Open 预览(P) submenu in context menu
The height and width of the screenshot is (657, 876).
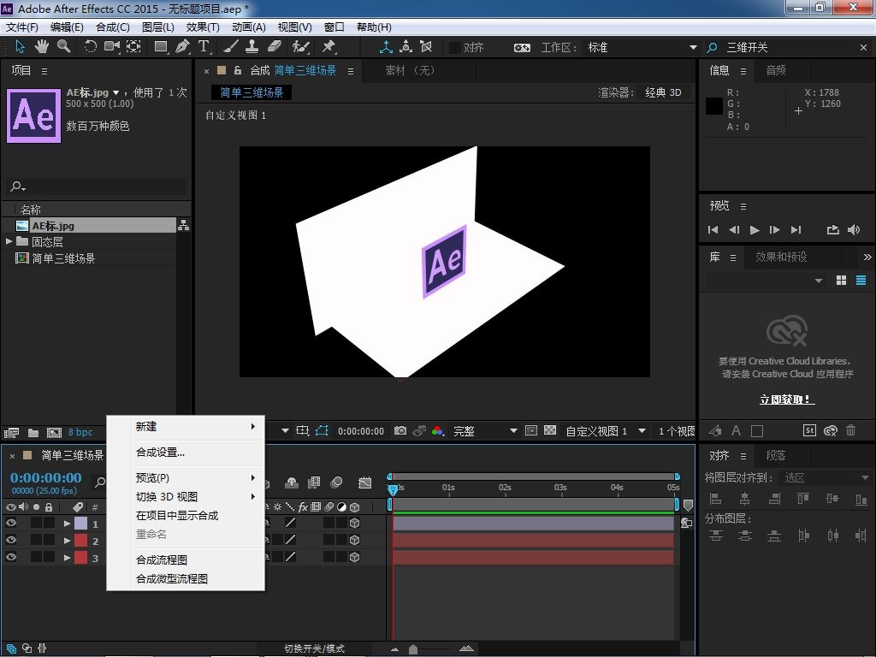pos(186,477)
